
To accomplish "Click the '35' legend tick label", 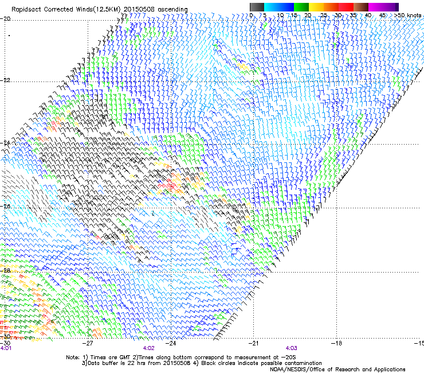I will [353, 15].
